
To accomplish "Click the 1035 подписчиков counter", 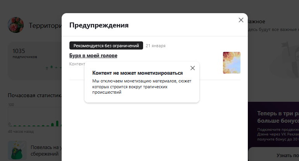I will [25, 53].
